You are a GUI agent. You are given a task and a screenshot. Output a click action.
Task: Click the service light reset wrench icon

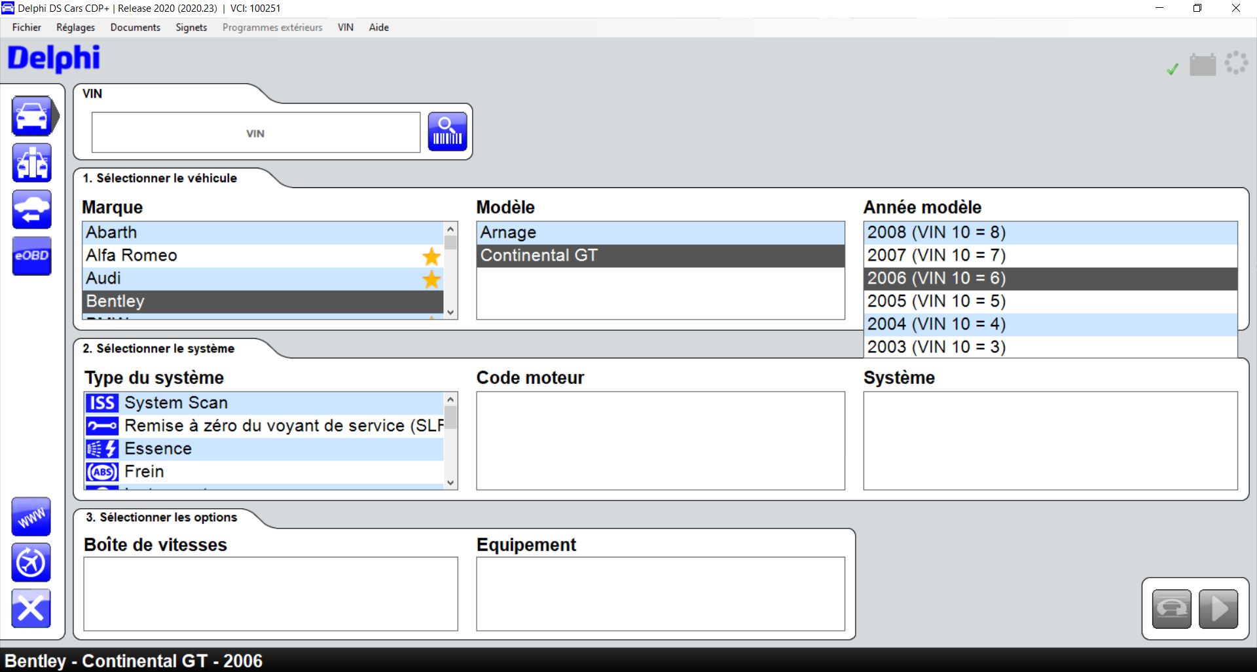tap(102, 426)
